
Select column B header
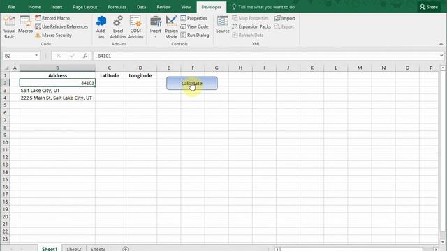click(x=57, y=68)
